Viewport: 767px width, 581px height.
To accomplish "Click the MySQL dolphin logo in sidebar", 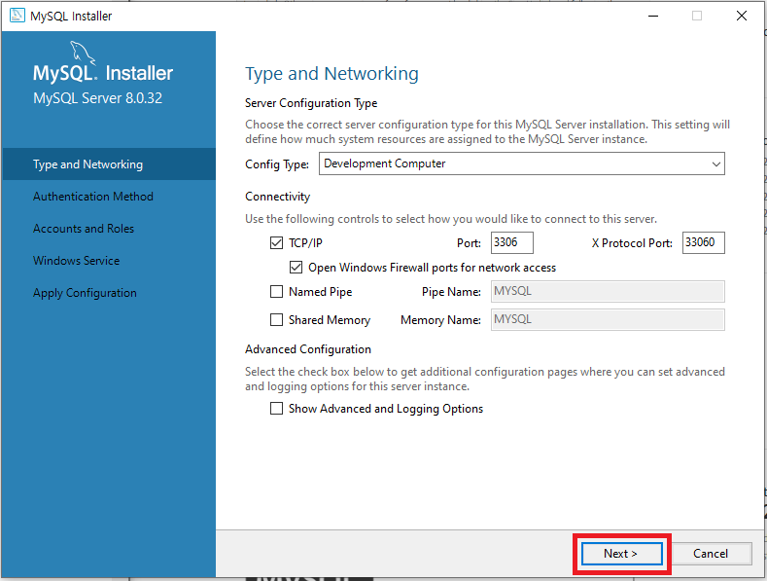I will (83, 52).
